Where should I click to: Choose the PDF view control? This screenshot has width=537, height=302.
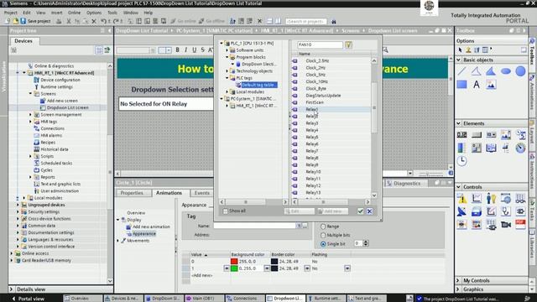coord(520,224)
